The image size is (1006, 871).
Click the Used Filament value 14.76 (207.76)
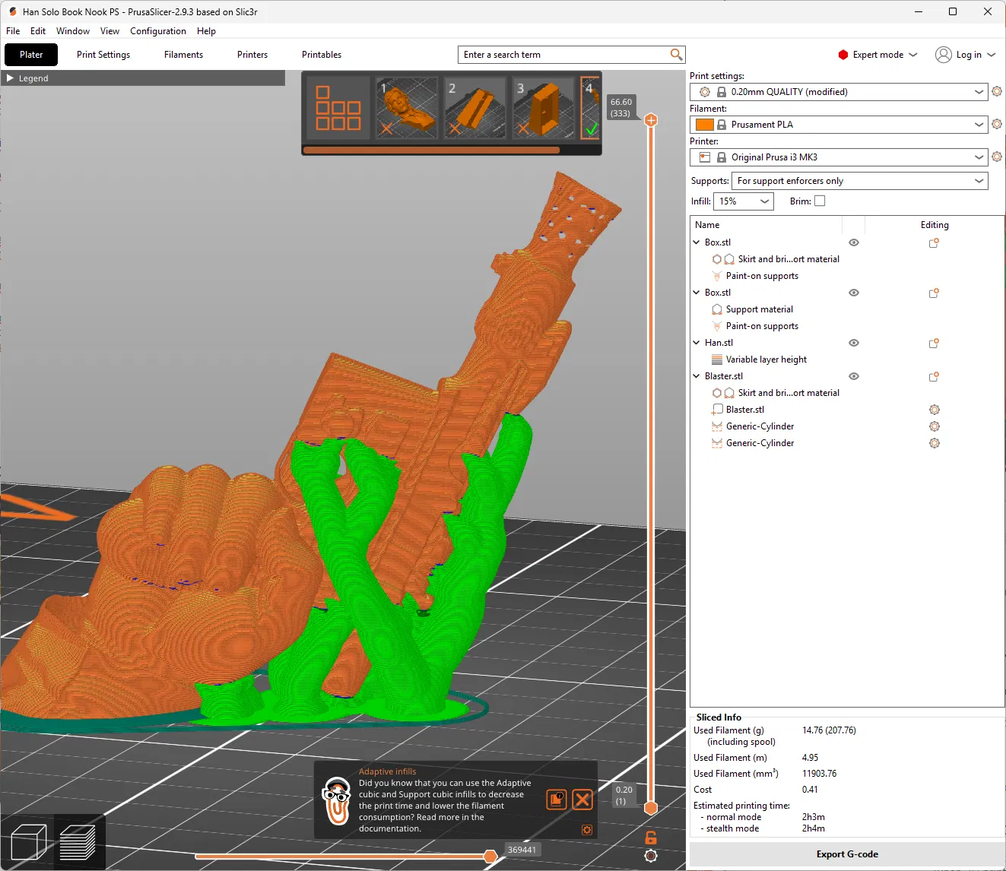pos(829,730)
